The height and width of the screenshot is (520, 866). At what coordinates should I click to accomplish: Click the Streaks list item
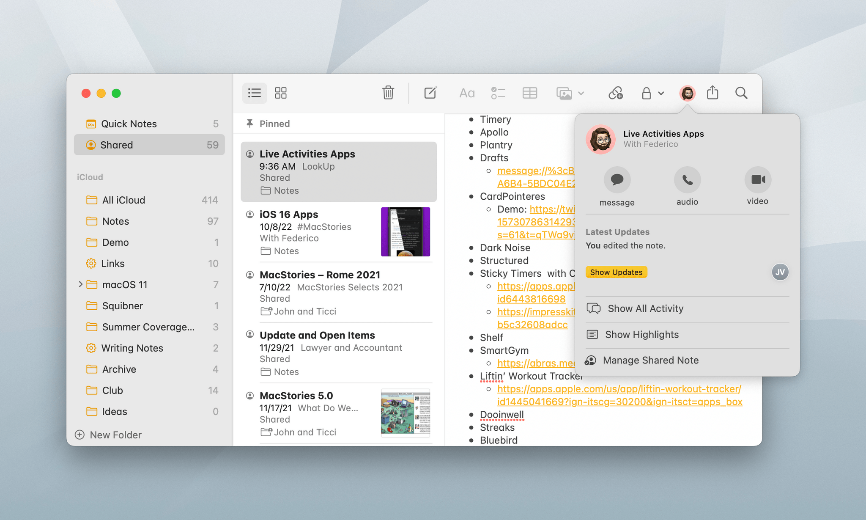click(x=497, y=427)
